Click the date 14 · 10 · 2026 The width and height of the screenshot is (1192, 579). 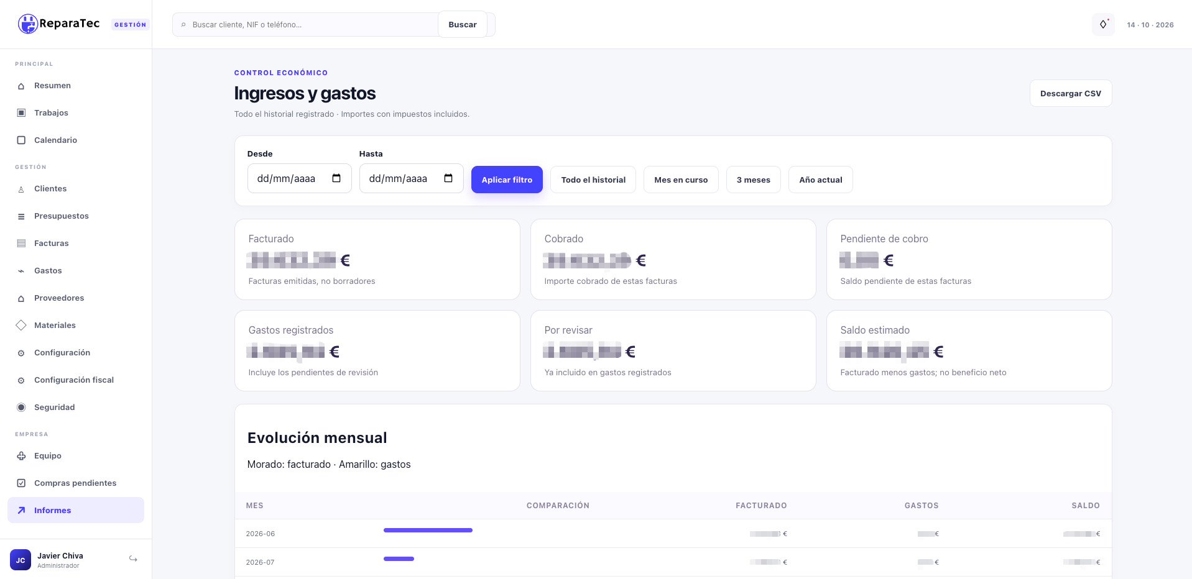coord(1150,25)
